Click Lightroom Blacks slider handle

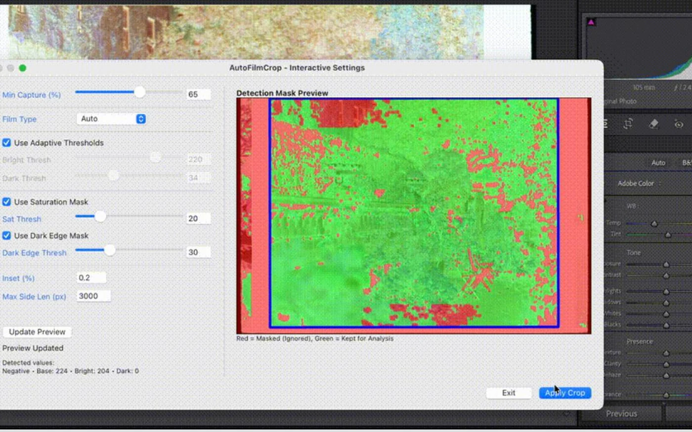pyautogui.click(x=666, y=325)
